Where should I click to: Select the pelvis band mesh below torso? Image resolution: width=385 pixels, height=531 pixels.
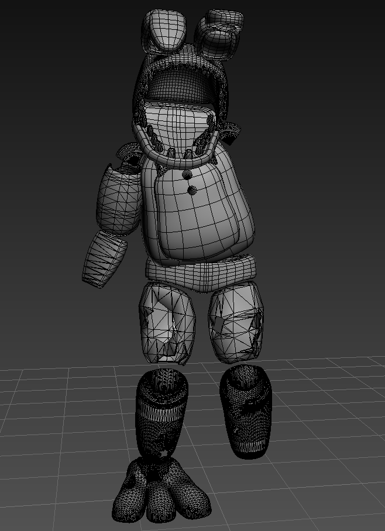click(x=201, y=273)
